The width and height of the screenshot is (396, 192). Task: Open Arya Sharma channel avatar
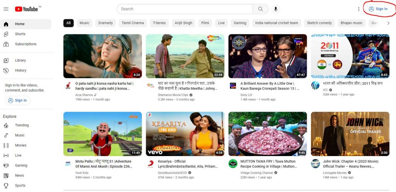[x=68, y=86]
